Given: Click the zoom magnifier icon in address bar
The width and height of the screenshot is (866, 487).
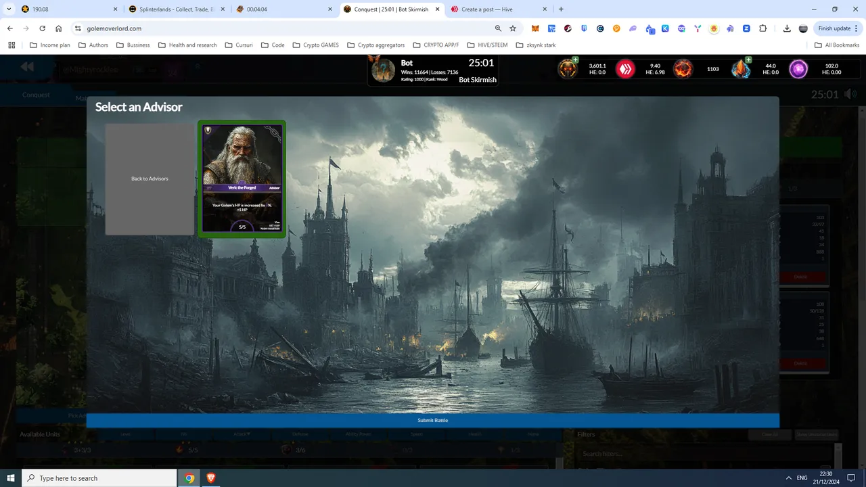Looking at the screenshot, I should 499,28.
